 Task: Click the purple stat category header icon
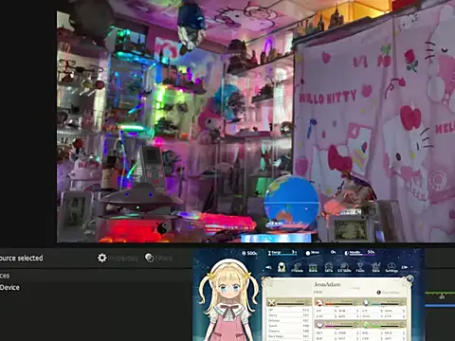(319, 325)
